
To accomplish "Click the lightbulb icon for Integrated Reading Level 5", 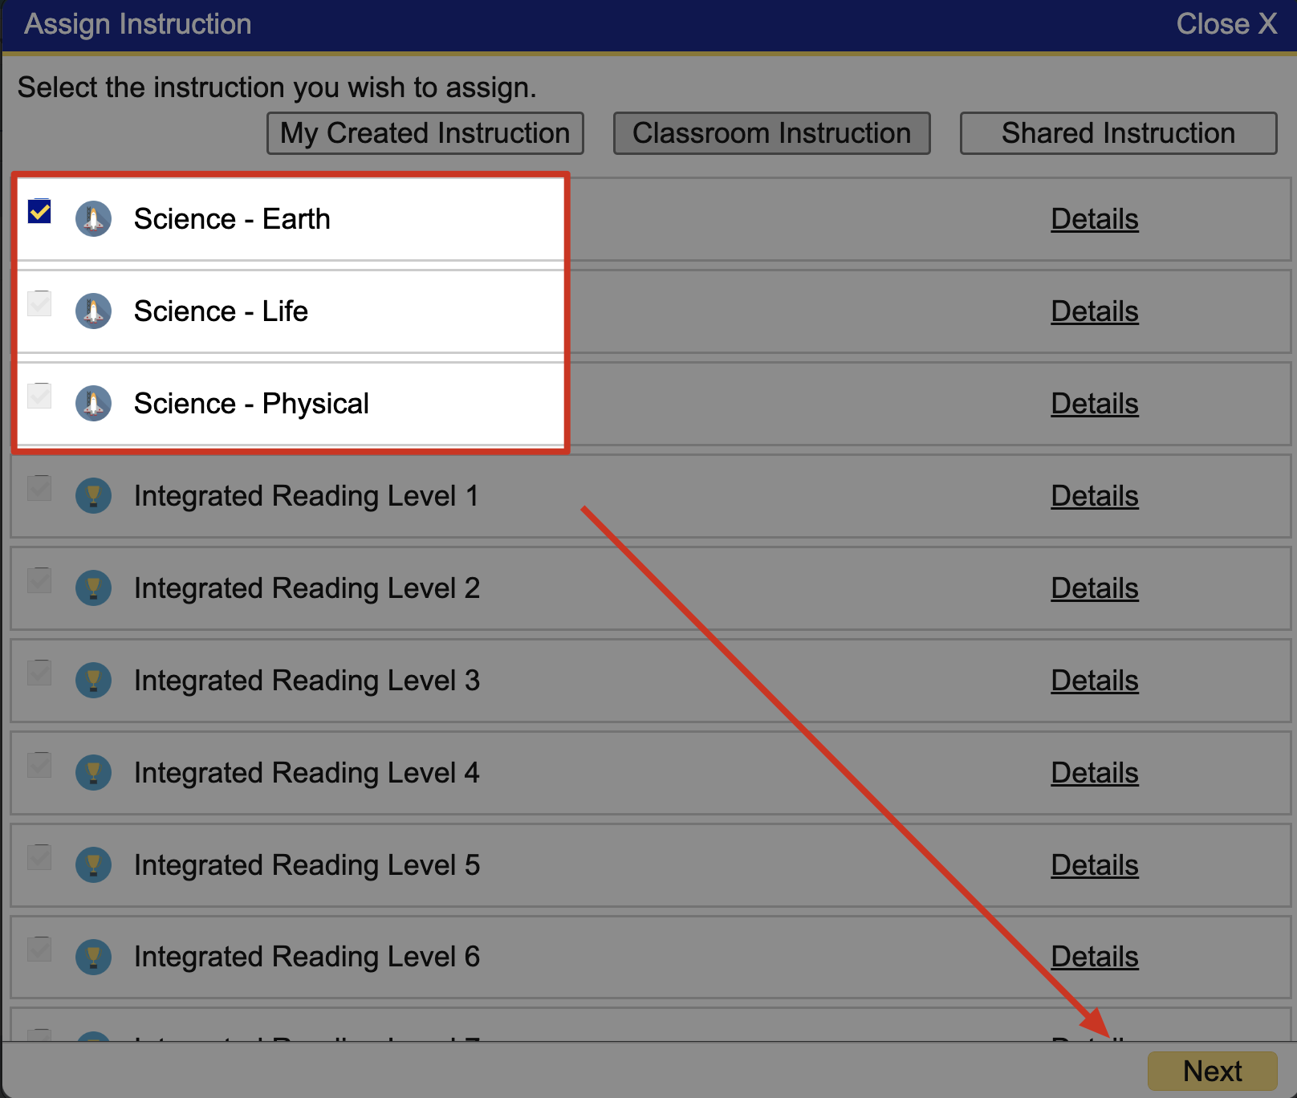I will (94, 864).
